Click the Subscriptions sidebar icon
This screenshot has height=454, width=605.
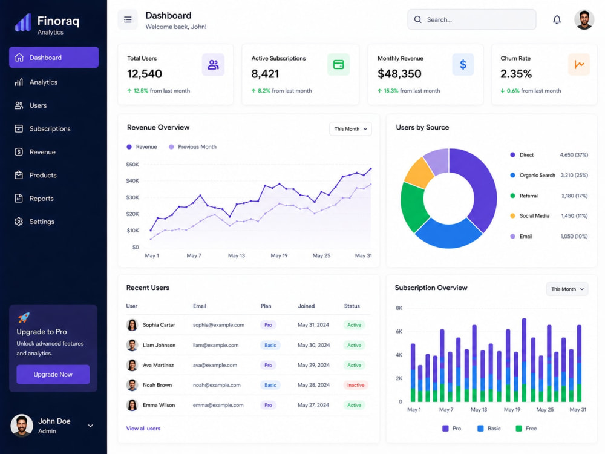click(19, 128)
